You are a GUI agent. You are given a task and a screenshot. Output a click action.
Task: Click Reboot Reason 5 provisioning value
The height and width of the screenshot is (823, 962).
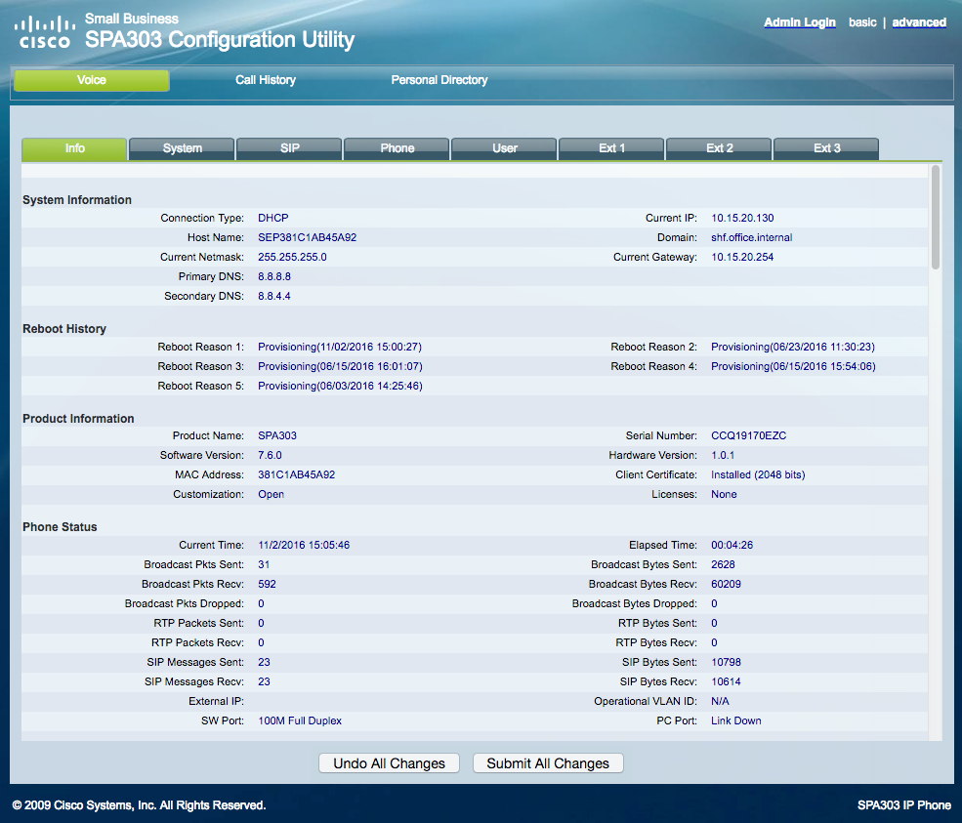340,387
